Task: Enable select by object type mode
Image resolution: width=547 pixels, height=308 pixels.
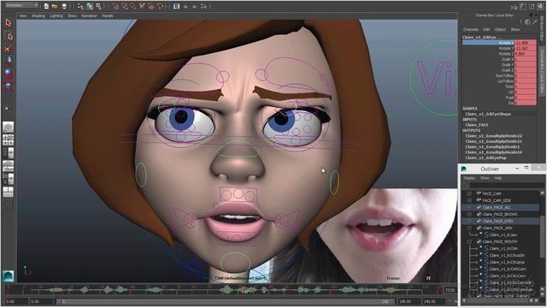Action: point(90,6)
